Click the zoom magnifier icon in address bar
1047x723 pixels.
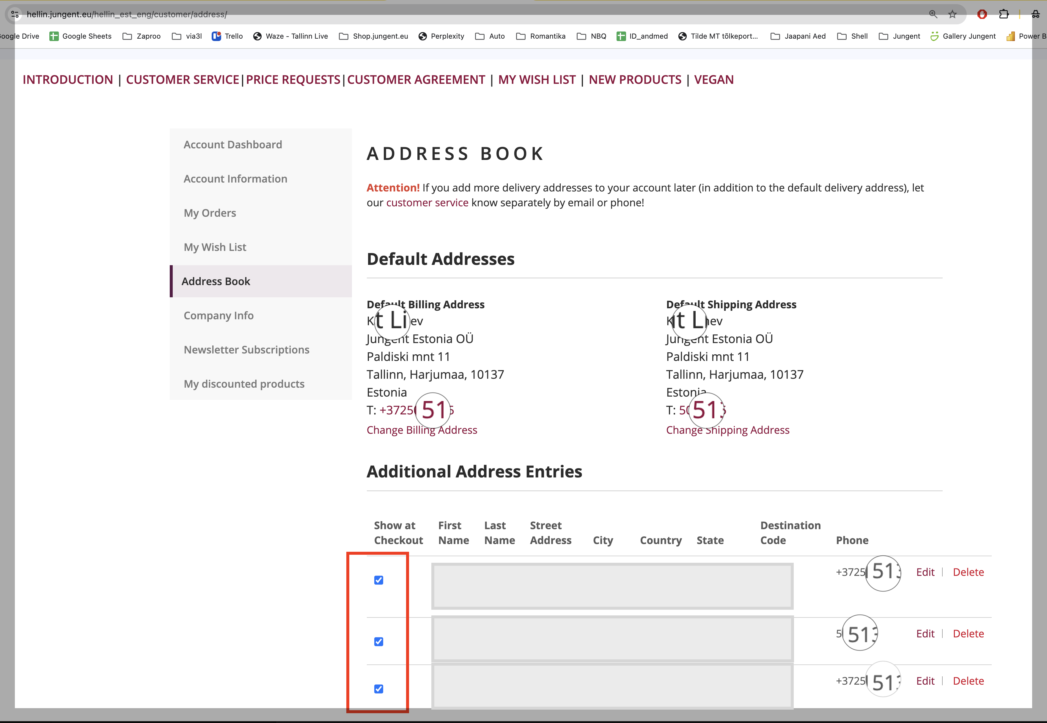[x=933, y=14]
